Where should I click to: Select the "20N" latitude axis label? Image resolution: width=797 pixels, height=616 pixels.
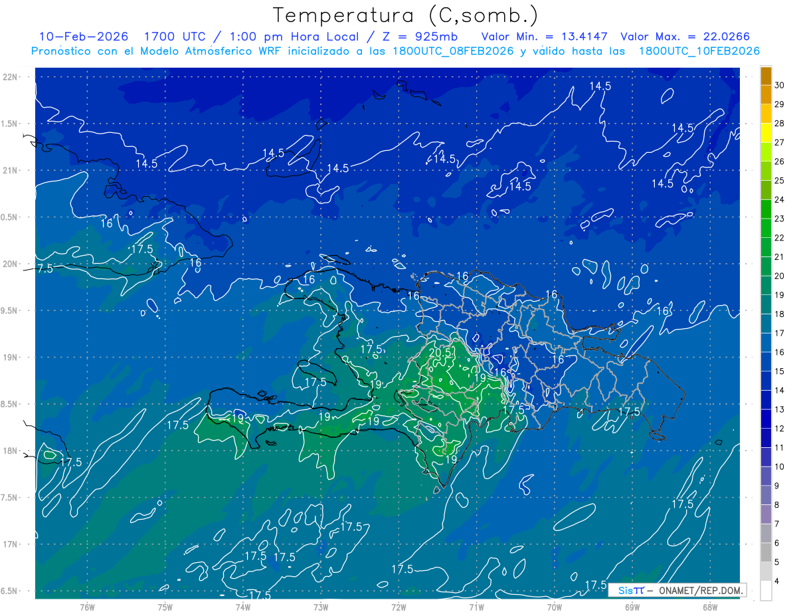coord(9,264)
